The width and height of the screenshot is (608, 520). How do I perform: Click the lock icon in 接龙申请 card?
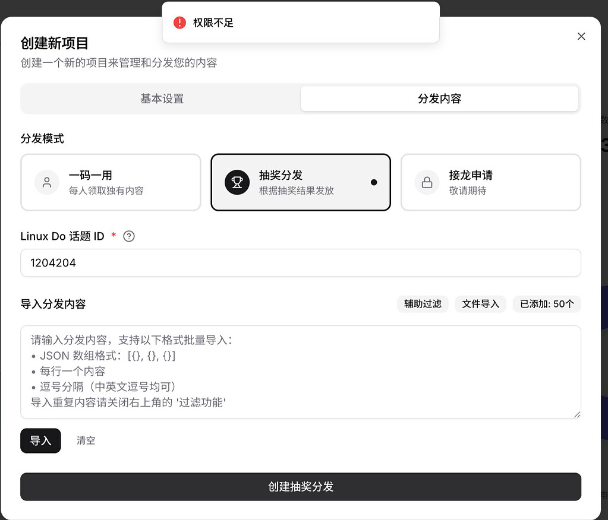click(x=427, y=182)
